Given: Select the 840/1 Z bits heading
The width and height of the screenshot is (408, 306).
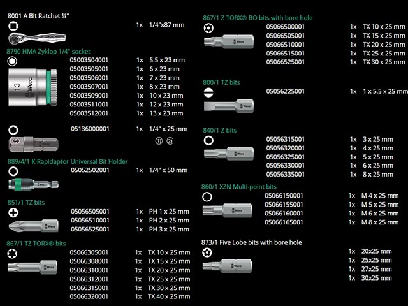Looking at the screenshot, I should [220, 130].
